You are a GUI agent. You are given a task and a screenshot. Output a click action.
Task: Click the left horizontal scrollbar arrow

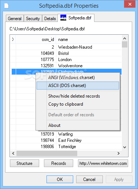click(13, 153)
